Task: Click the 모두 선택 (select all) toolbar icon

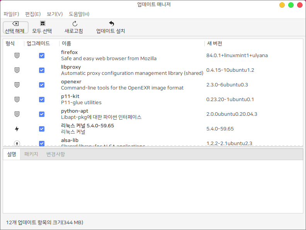Action: click(x=42, y=24)
